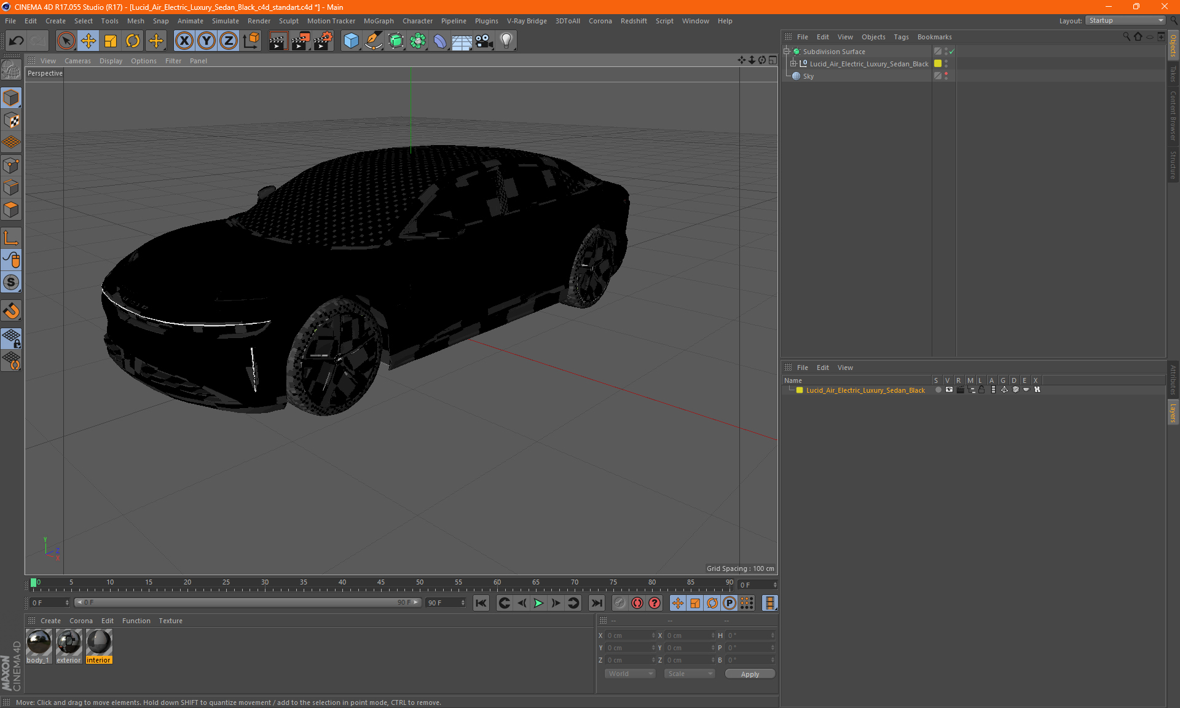The image size is (1180, 708).
Task: Open the Array/MoGraph green flower icon
Action: pyautogui.click(x=418, y=41)
